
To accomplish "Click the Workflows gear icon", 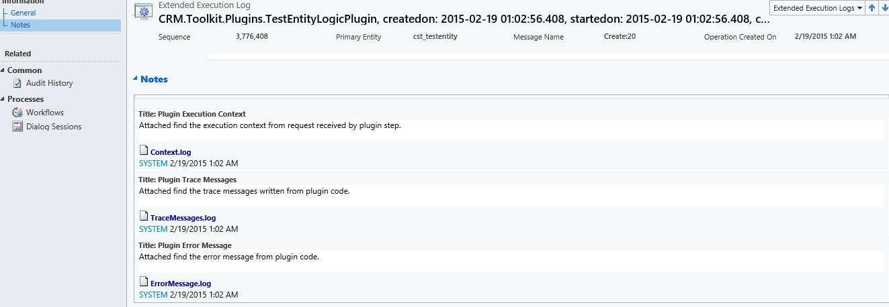I will [x=17, y=113].
